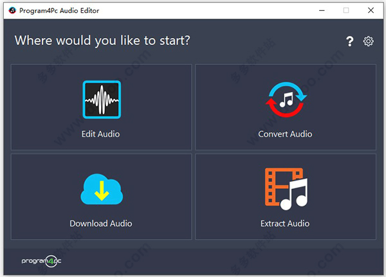Choose the Extract Audio film icon
The image size is (386, 277).
pyautogui.click(x=286, y=189)
